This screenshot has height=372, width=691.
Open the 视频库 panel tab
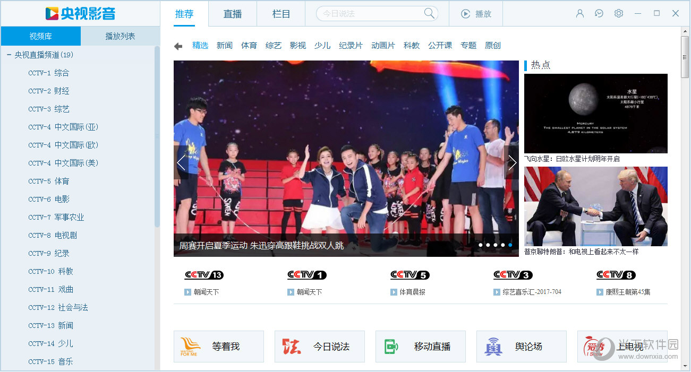(41, 36)
